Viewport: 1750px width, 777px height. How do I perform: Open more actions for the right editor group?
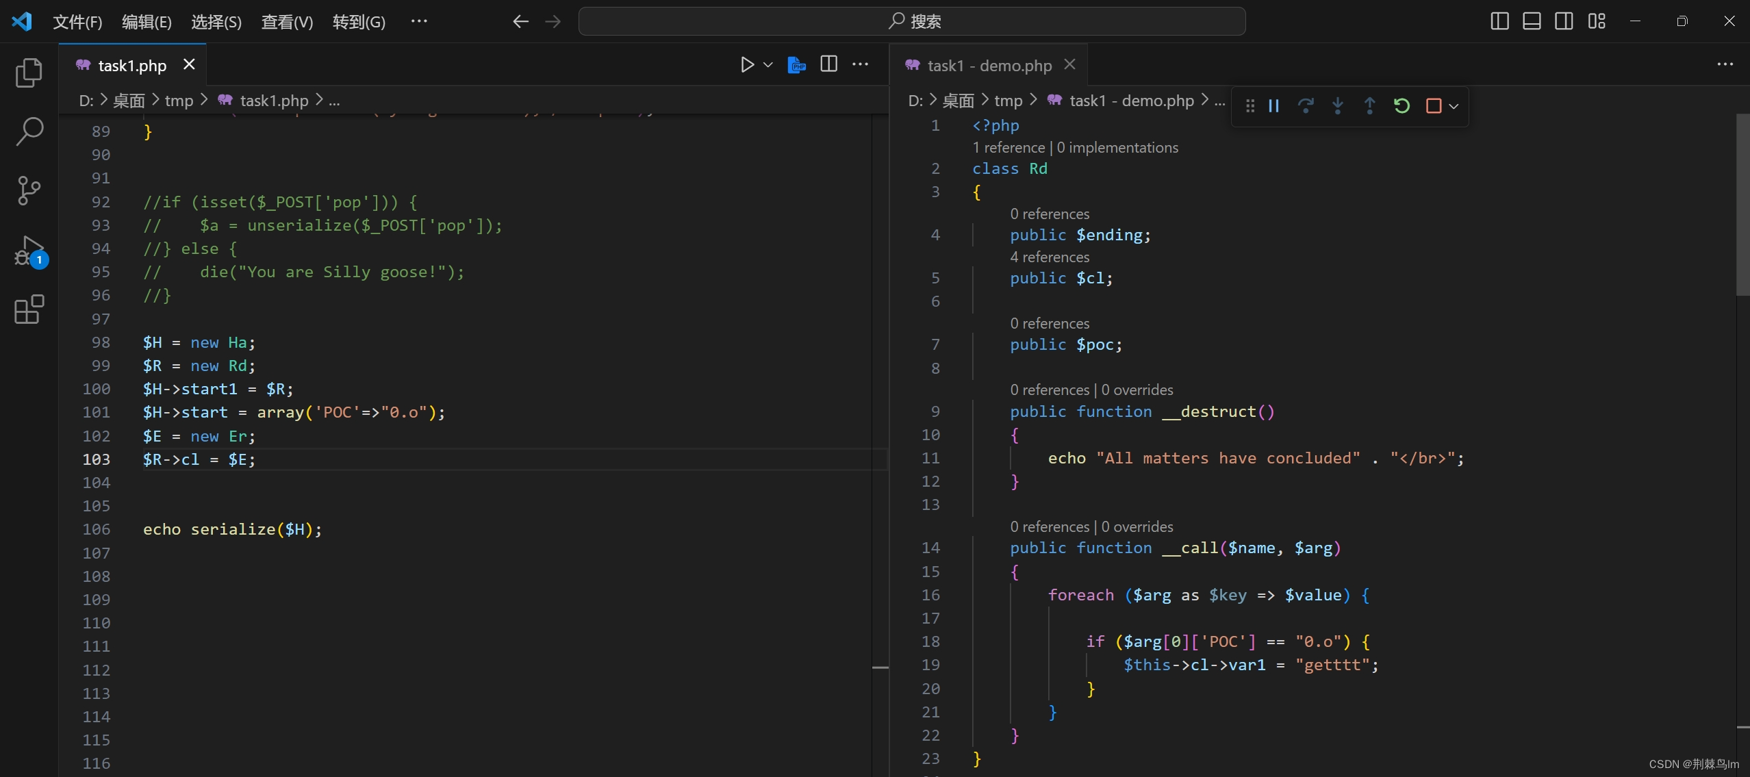[1725, 64]
